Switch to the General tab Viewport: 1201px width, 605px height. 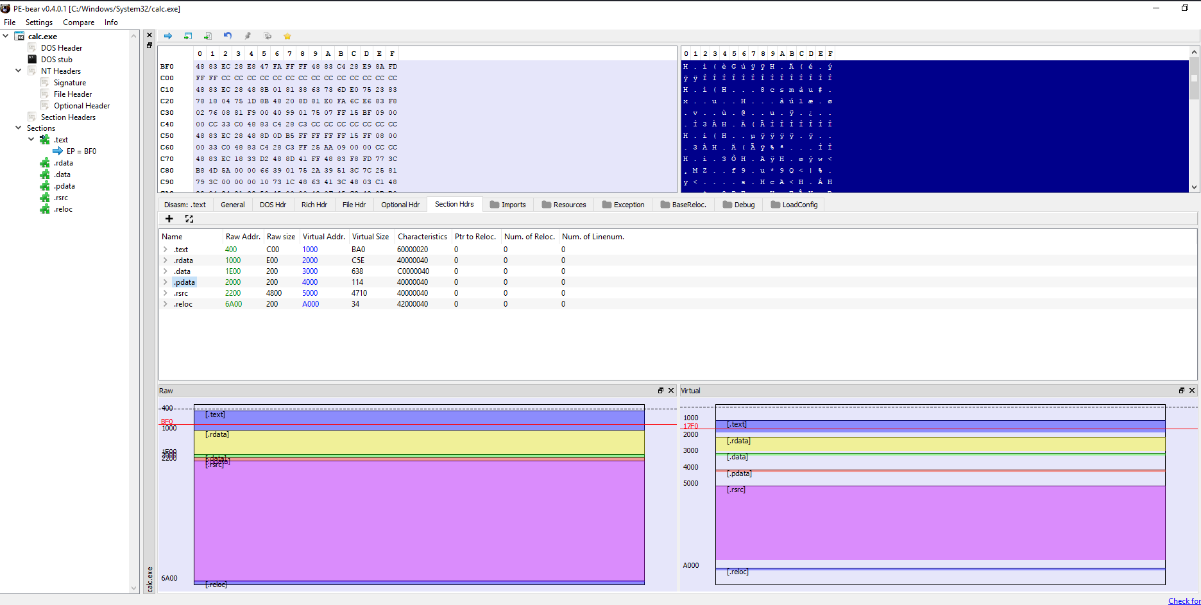coord(233,205)
